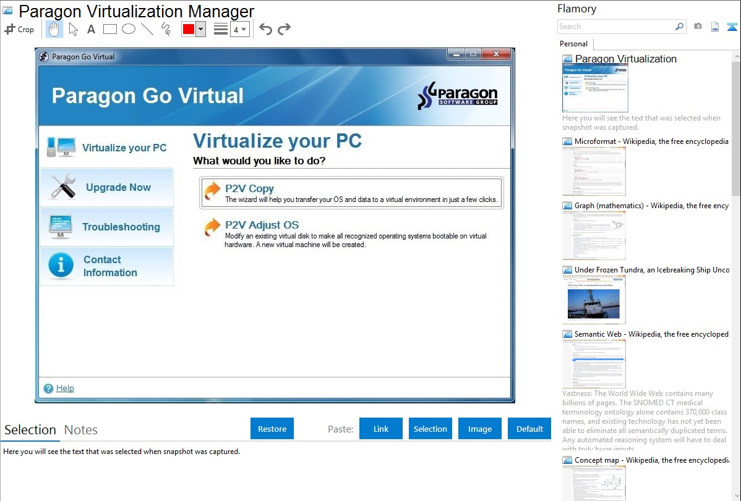This screenshot has width=741, height=501.
Task: Click the Troubleshooting monitor icon
Action: click(x=61, y=227)
